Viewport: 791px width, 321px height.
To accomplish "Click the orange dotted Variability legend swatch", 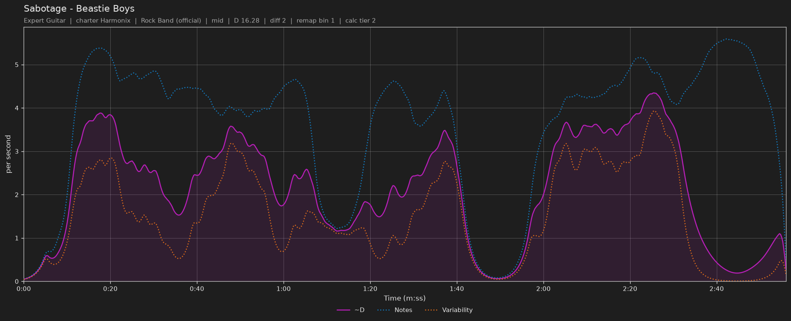I will tap(432, 310).
